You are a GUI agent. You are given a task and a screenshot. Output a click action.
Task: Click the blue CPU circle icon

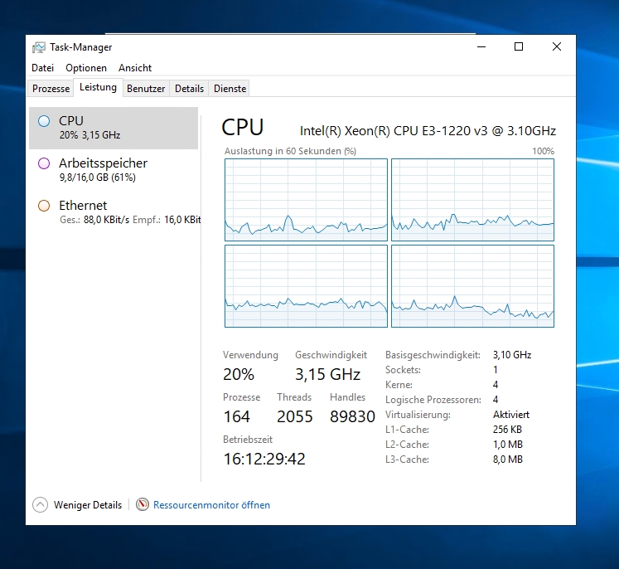click(x=44, y=121)
